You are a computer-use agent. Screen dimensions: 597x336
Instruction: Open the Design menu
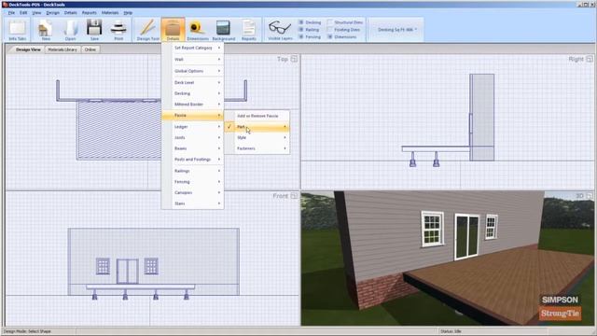[53, 12]
